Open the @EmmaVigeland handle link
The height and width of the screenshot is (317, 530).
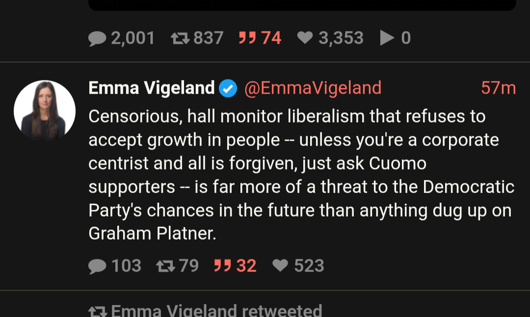click(x=313, y=88)
